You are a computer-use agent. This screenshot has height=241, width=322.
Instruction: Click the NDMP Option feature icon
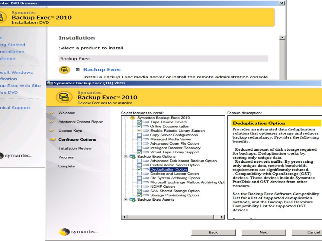[x=146, y=186]
